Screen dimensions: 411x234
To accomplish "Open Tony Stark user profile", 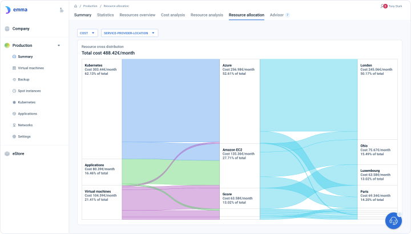I will (x=395, y=6).
